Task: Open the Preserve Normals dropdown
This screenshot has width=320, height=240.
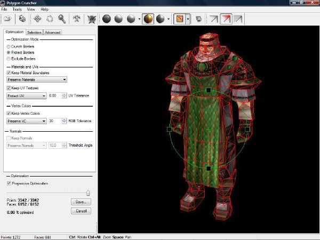Action: (x=27, y=146)
